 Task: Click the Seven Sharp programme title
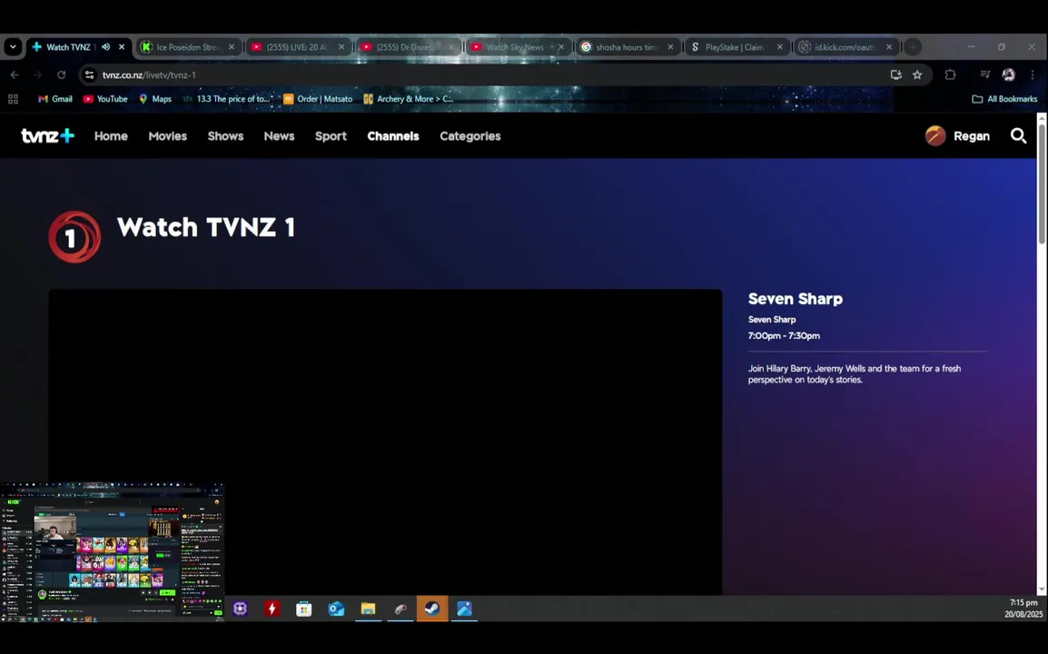(x=796, y=299)
